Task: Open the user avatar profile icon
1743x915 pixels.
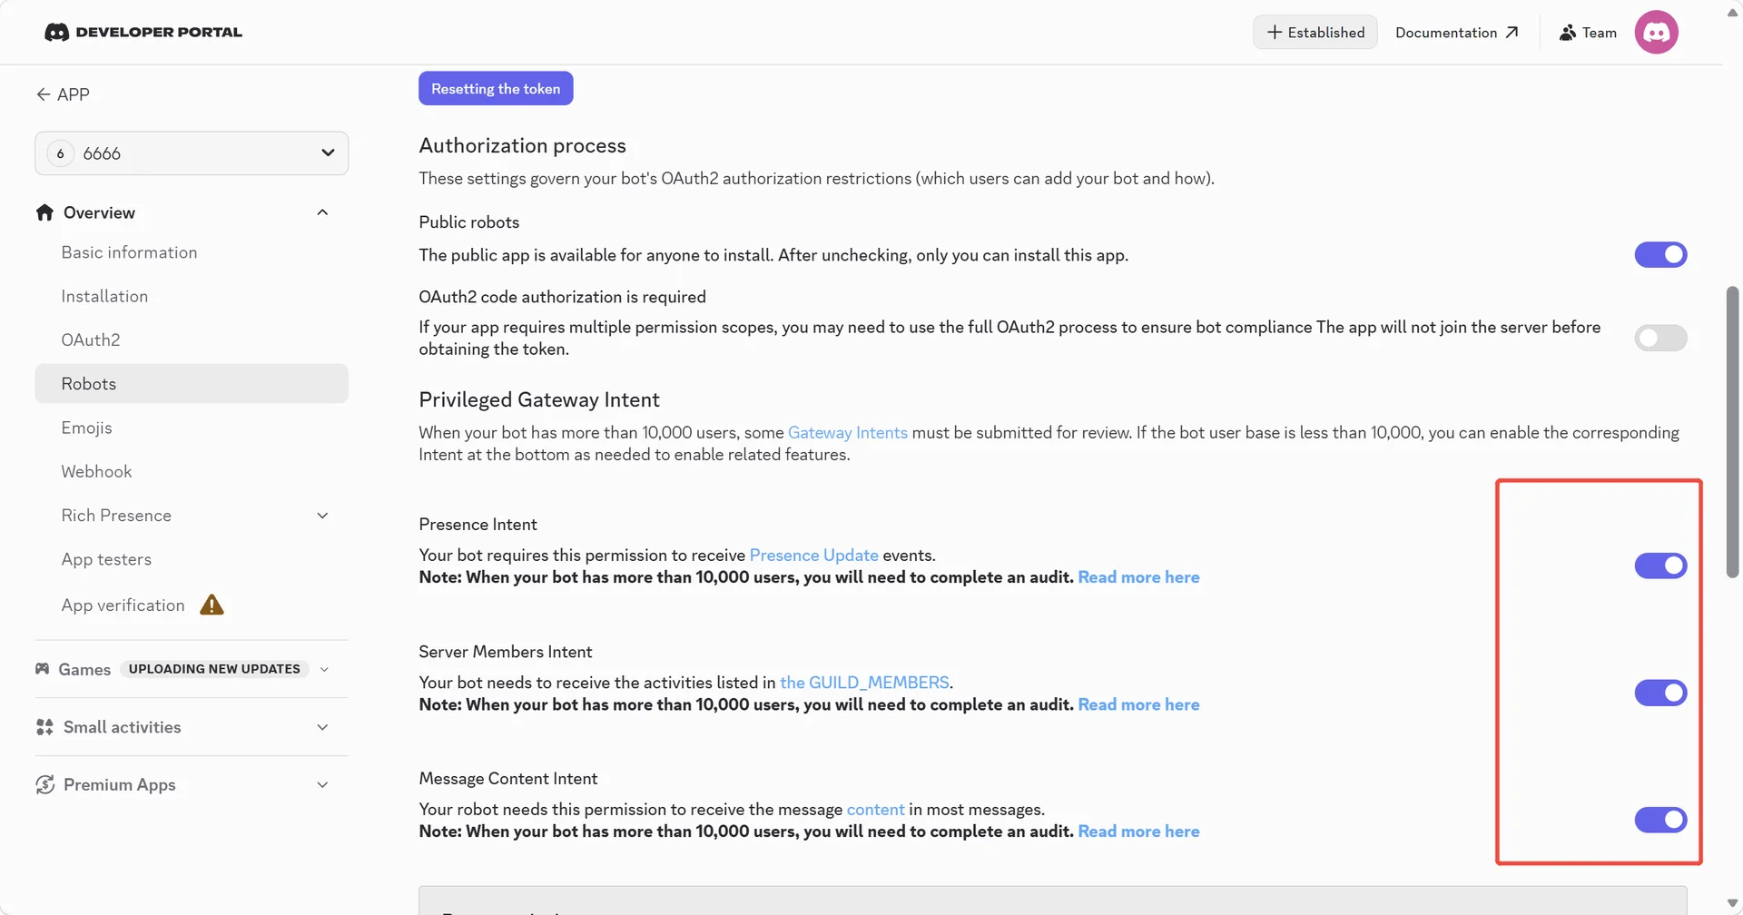Action: [1656, 33]
